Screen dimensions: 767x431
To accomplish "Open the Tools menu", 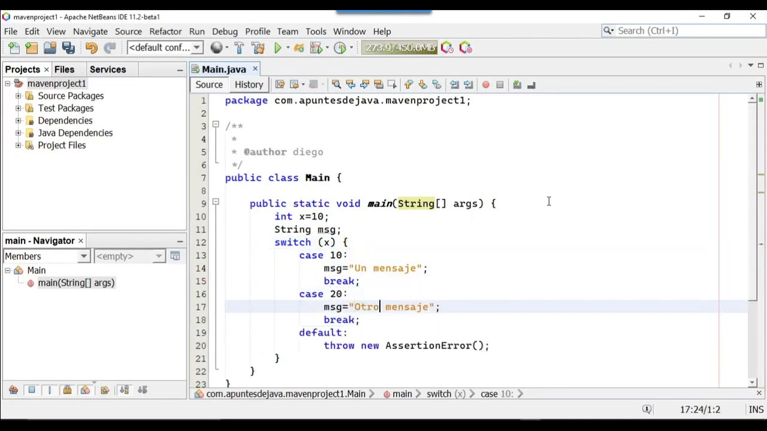I will tap(316, 31).
